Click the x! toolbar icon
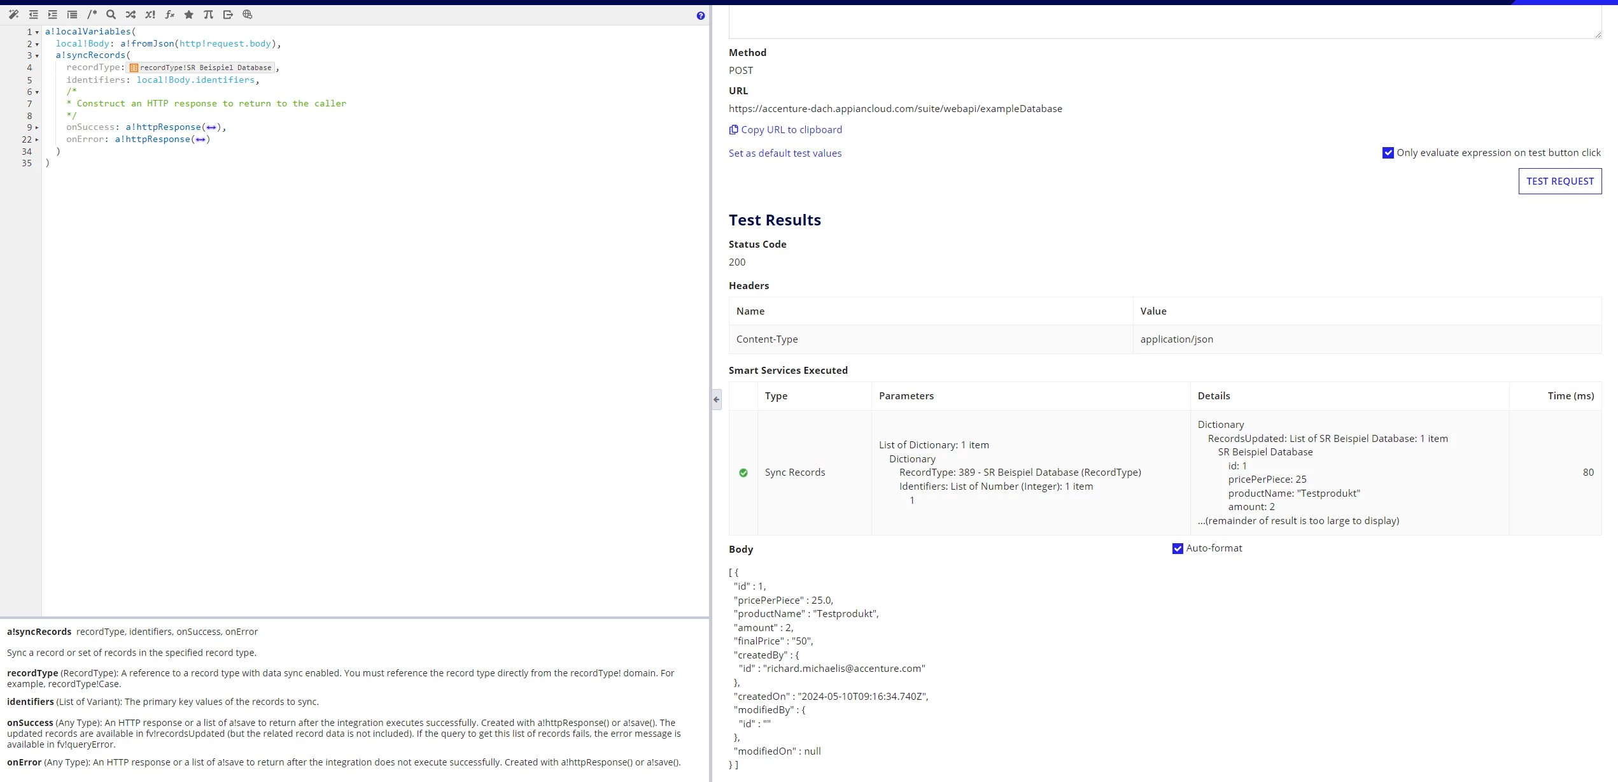The height and width of the screenshot is (782, 1618). click(x=150, y=15)
